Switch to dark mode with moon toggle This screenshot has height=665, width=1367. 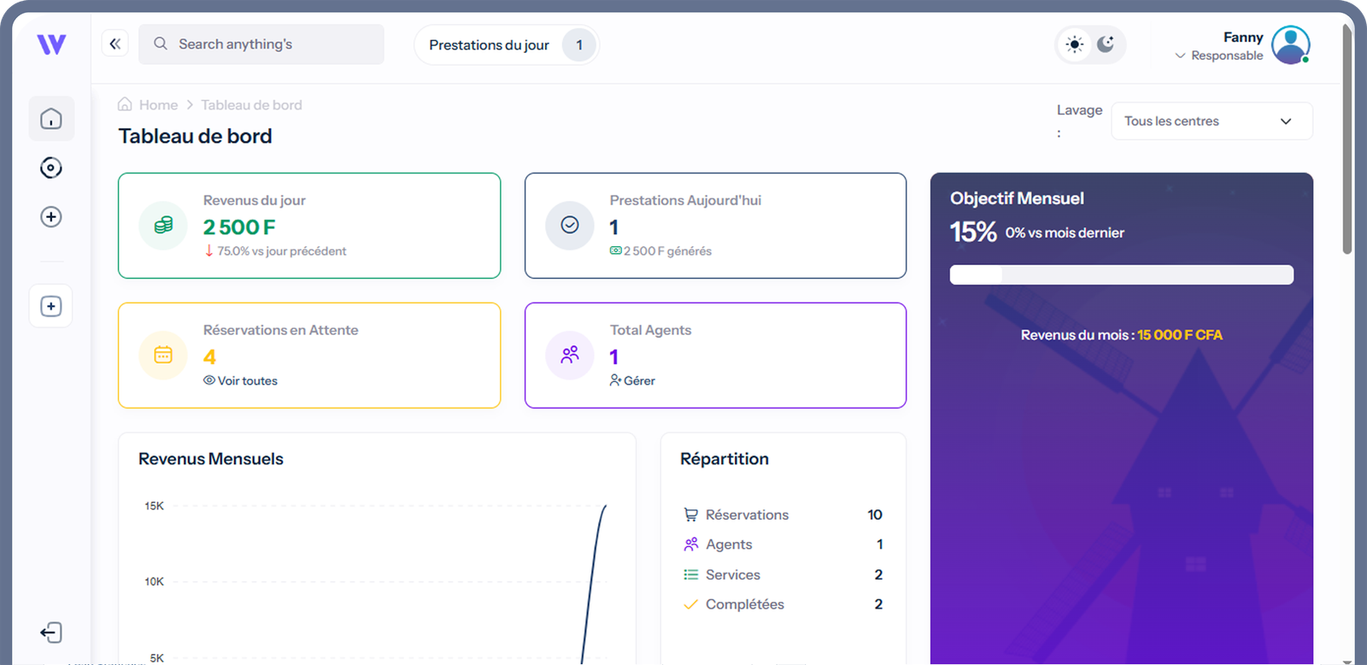coord(1106,44)
